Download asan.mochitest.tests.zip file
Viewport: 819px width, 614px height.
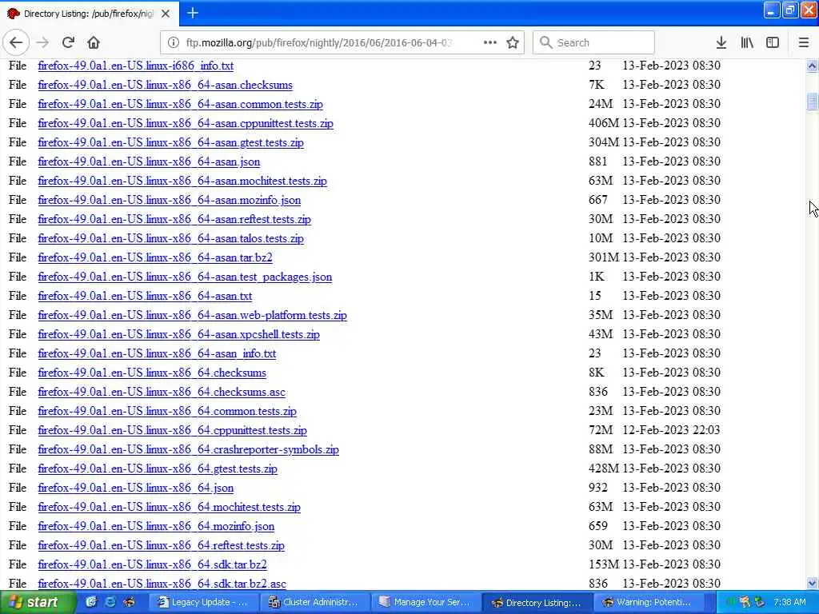click(x=182, y=181)
